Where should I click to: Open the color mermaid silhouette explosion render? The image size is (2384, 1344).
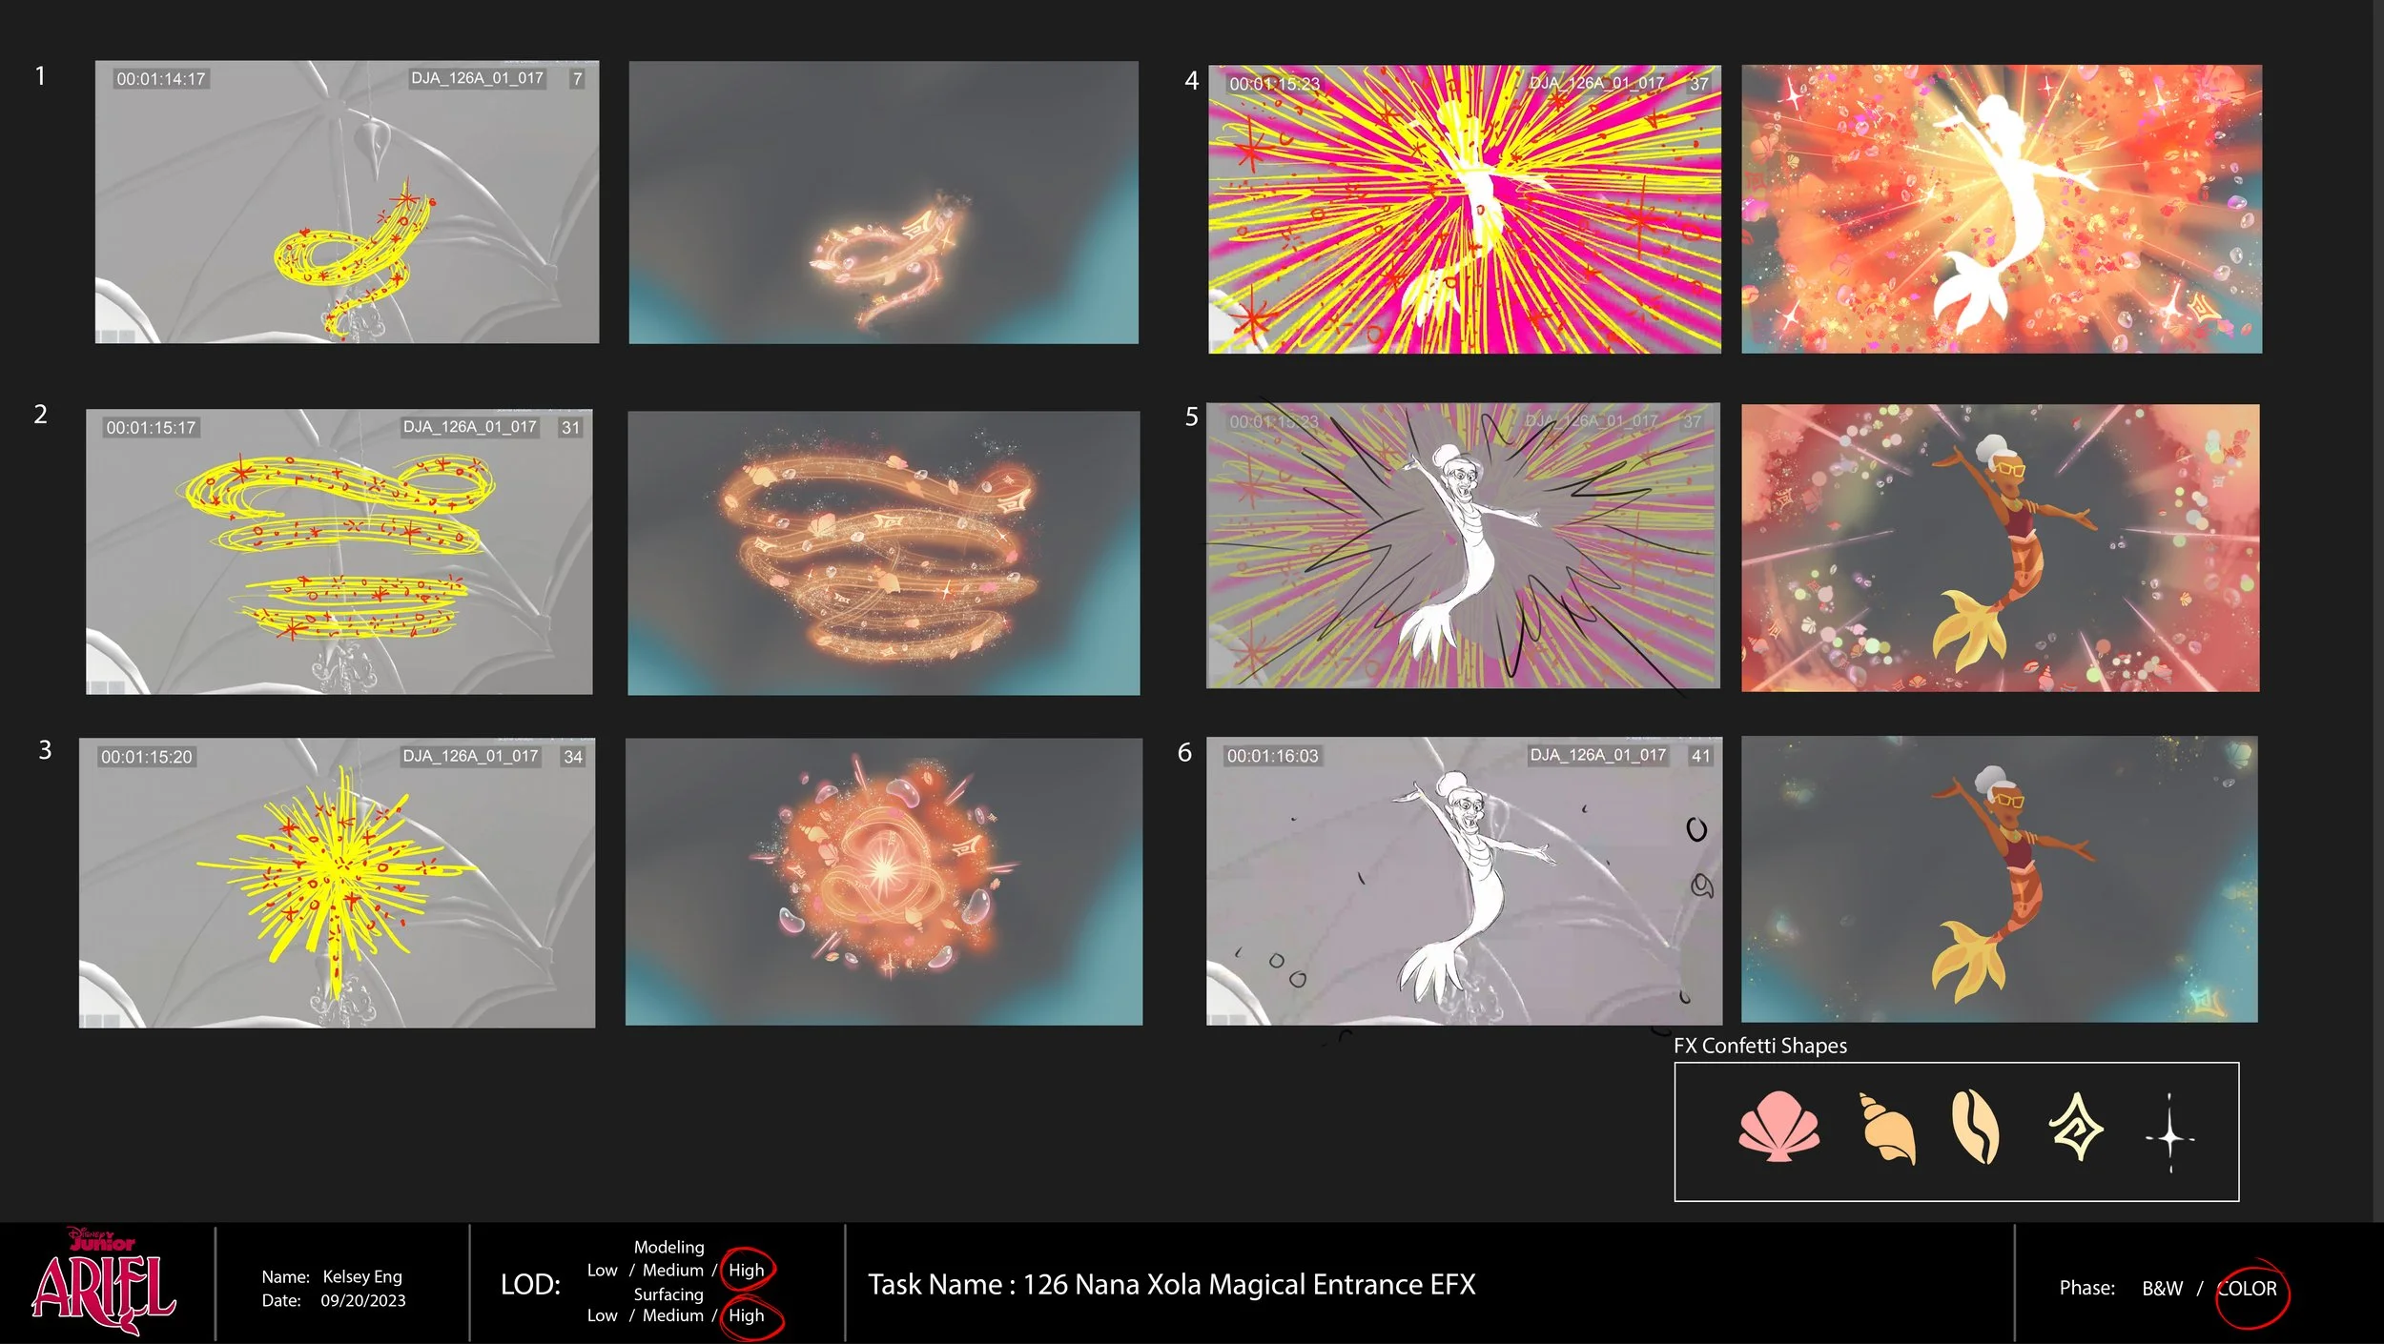2001,210
